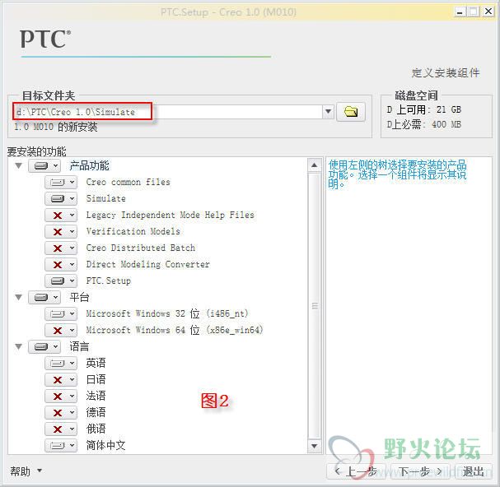Click 退出 to exit setup

(x=473, y=471)
